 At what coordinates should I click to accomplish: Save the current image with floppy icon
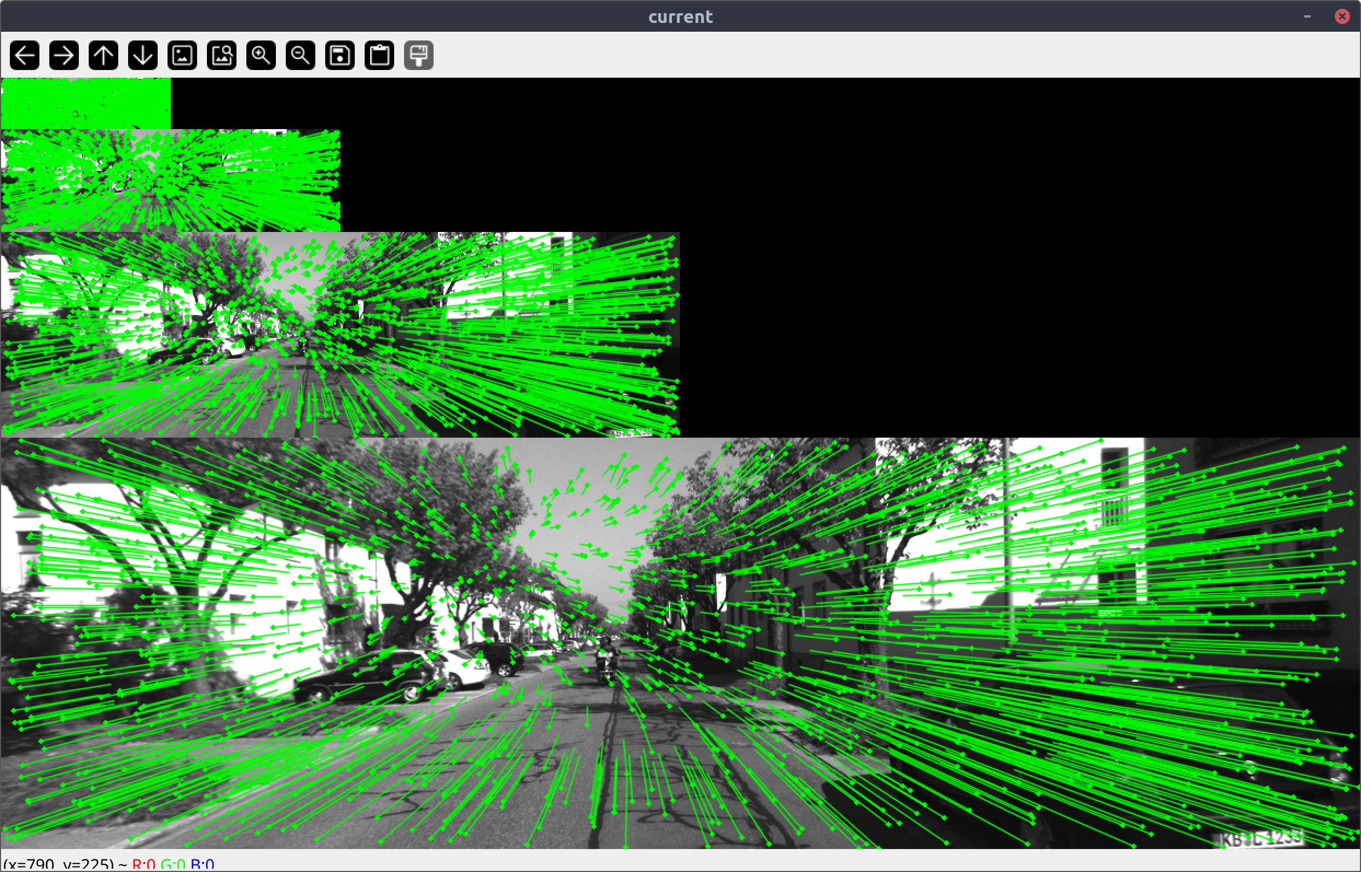pos(340,55)
